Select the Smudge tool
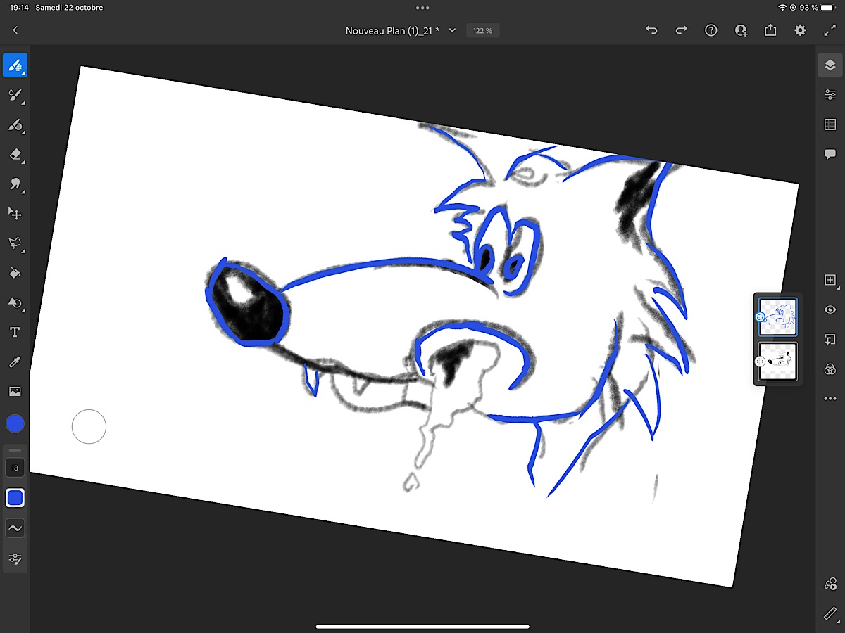 tap(15, 184)
